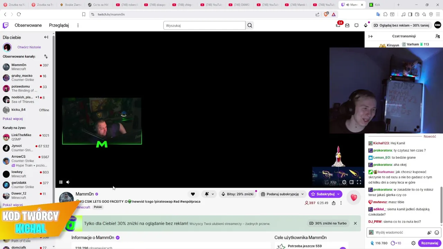Viewport: 443px width, 249px height.
Task: Collapse the Czat transmisji panel
Action: pos(371,36)
